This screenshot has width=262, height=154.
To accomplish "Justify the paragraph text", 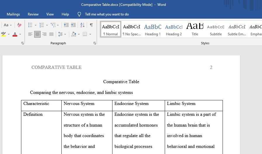I will click(x=51, y=34).
